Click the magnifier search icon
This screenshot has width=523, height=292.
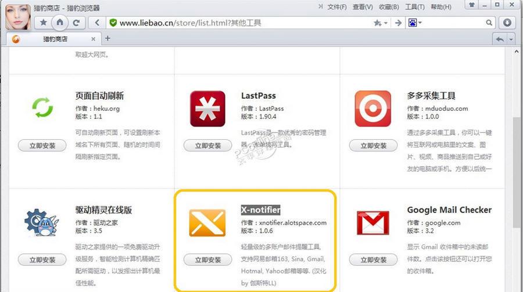pos(489,23)
